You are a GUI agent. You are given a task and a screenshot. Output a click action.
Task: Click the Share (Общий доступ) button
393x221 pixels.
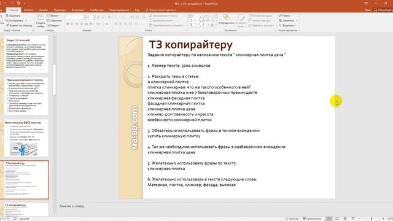point(383,10)
